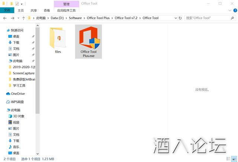The height and width of the screenshot is (162, 238).
Task: Click 此电脑 in the address path
Action: [41, 18]
